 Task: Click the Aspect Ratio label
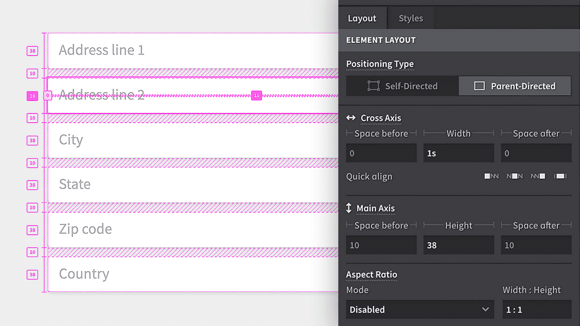(x=371, y=274)
